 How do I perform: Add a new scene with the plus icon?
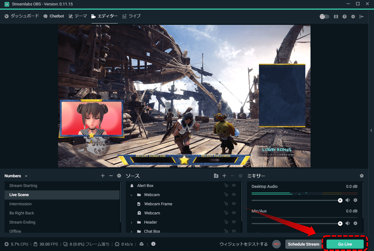click(x=103, y=176)
